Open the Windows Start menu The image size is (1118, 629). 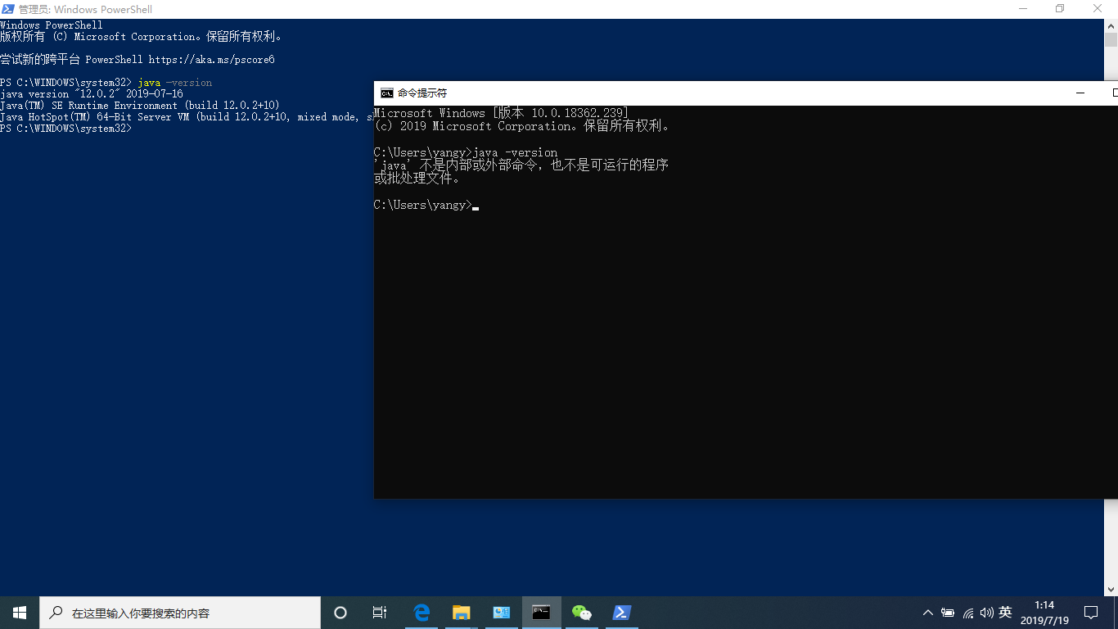[x=20, y=613]
